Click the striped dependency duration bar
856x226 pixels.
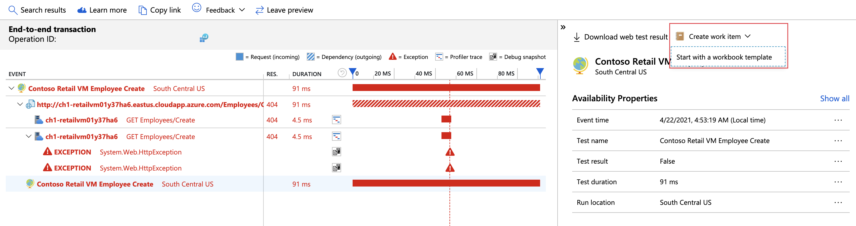pos(446,104)
